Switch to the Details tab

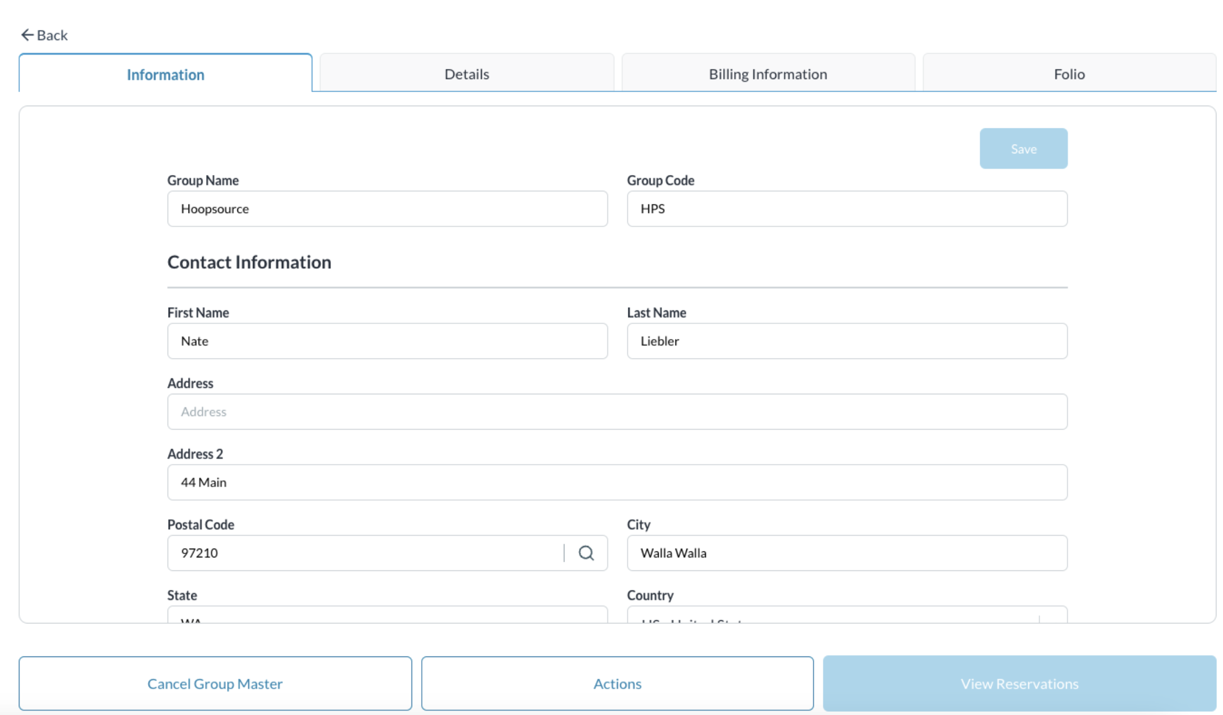[x=466, y=74]
